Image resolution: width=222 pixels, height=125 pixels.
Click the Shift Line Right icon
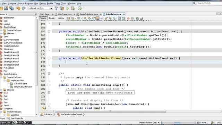(x=123, y=18)
